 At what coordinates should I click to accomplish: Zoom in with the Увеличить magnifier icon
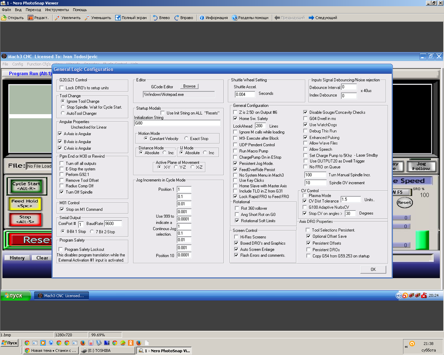tap(58, 18)
